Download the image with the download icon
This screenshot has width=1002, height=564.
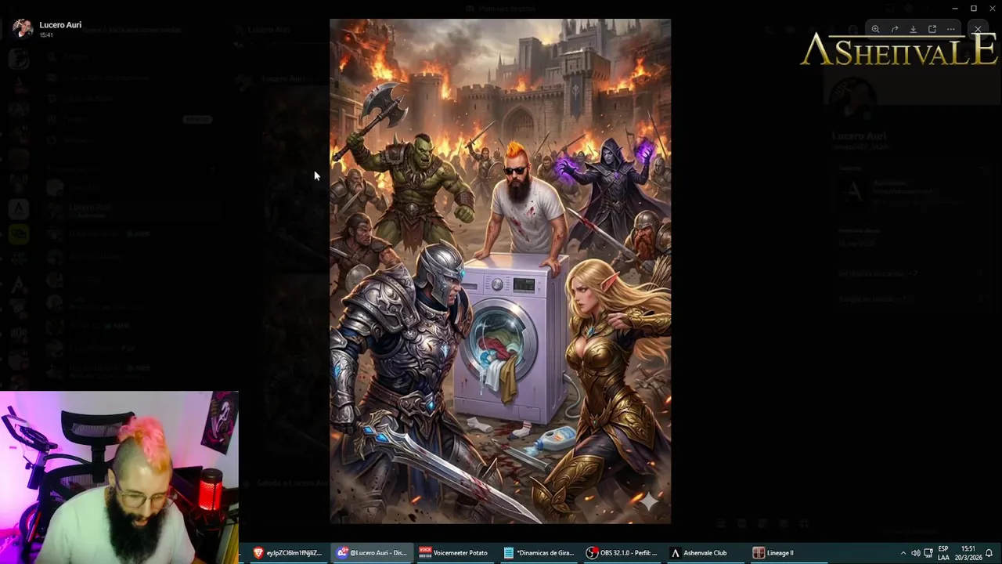click(x=913, y=29)
